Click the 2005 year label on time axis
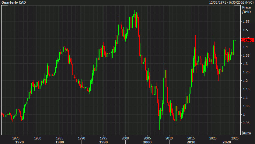The image size is (255, 144). pos(147,138)
